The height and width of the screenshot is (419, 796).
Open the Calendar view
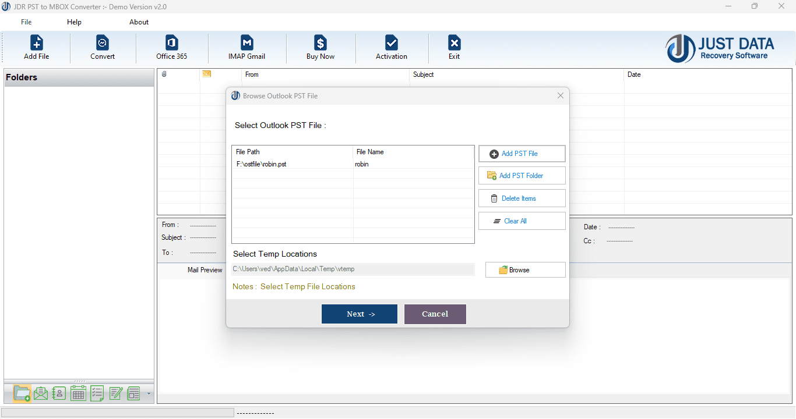[x=78, y=393]
